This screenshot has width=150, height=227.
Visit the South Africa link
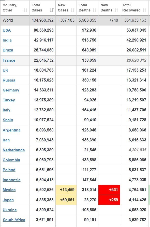click(x=14, y=220)
